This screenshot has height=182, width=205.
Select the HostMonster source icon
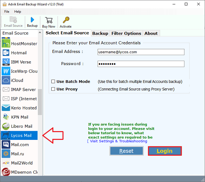pos(6,43)
